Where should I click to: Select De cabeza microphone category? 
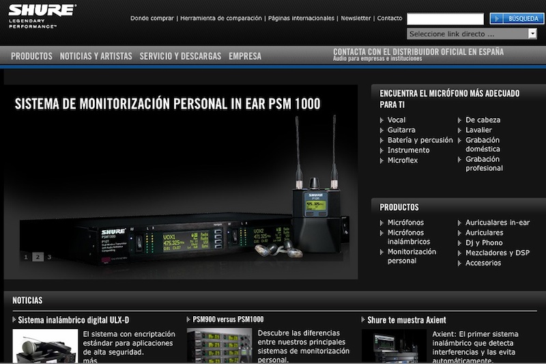pos(483,120)
